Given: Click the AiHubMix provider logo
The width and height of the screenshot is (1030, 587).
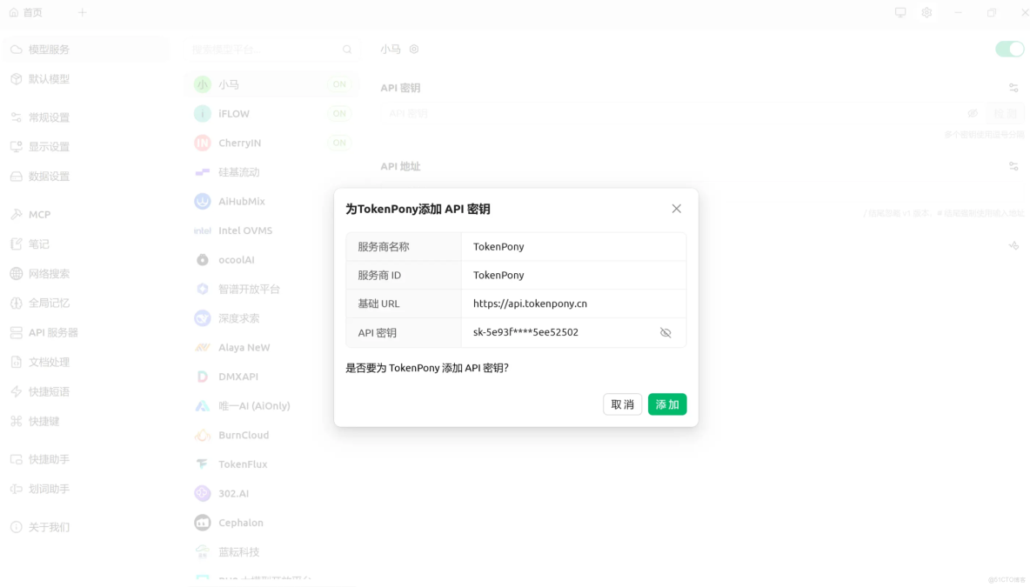Looking at the screenshot, I should coord(202,201).
